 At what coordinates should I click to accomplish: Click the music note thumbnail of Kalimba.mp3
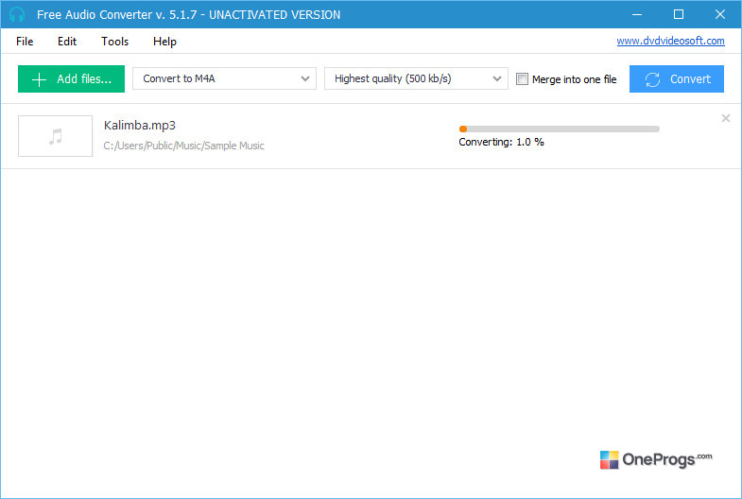(x=56, y=136)
